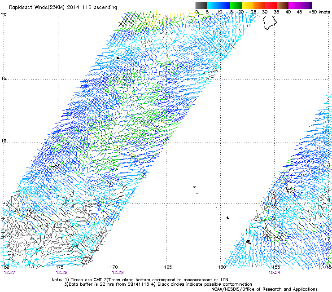332x292 pixels.
Task: Click the orange 25-30 knots color segment
Action: tap(259, 5)
